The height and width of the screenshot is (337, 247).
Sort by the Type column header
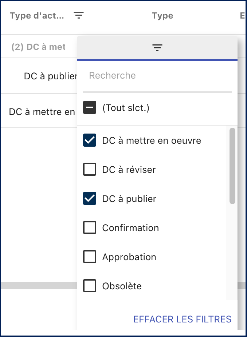pyautogui.click(x=162, y=16)
